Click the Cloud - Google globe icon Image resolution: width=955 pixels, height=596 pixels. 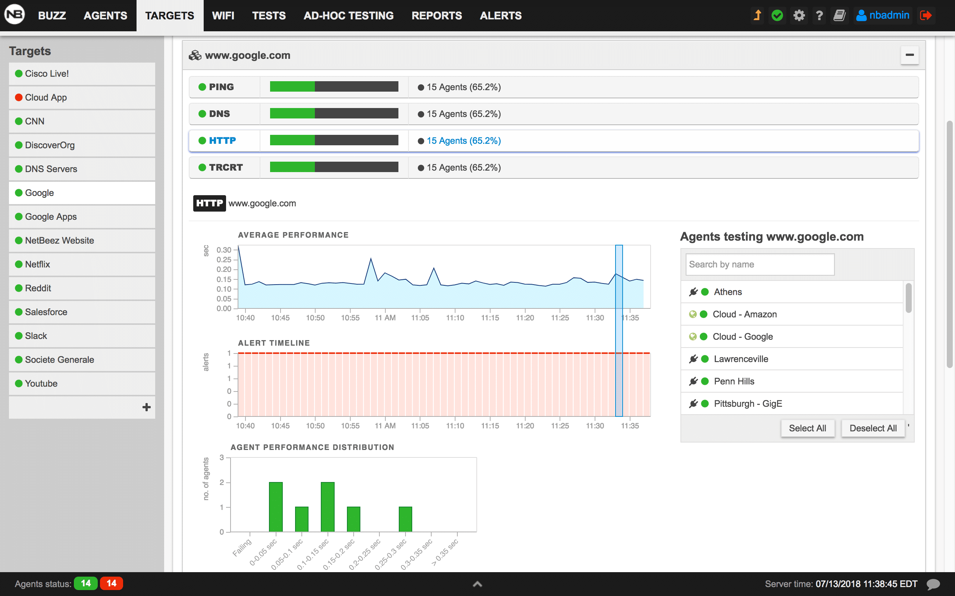[693, 337]
